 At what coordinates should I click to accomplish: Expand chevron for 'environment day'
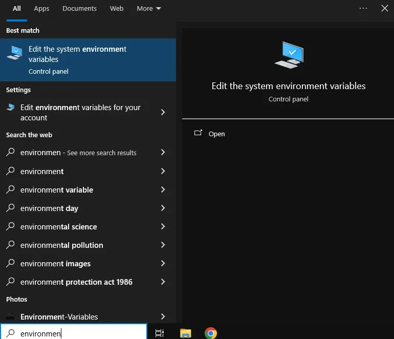click(x=163, y=208)
